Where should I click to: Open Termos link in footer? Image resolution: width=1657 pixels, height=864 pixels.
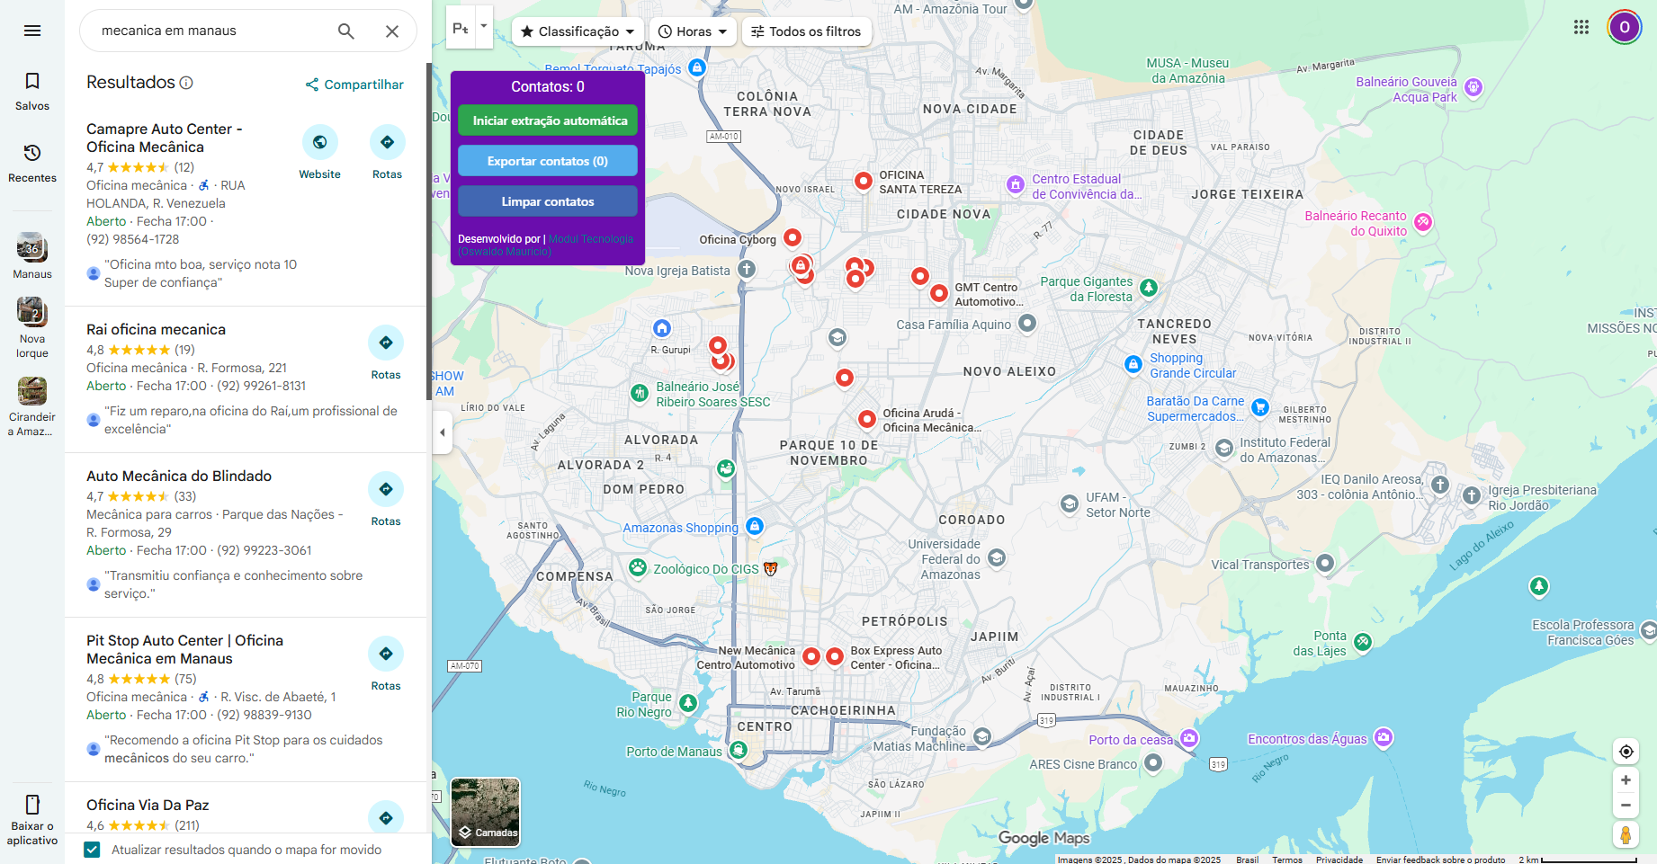(1287, 860)
